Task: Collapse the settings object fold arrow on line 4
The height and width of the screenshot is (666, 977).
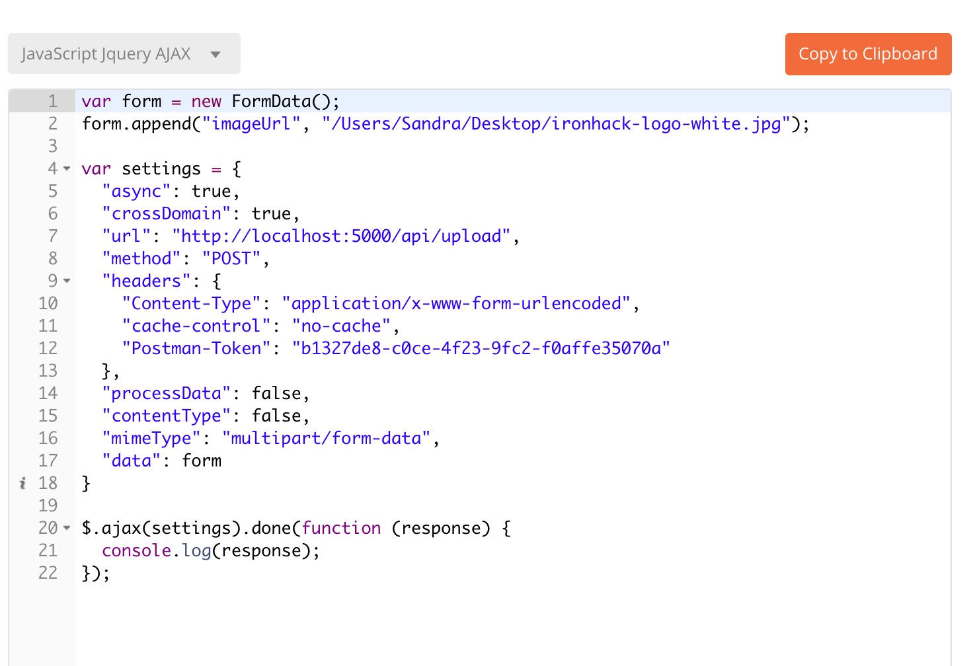Action: click(67, 169)
